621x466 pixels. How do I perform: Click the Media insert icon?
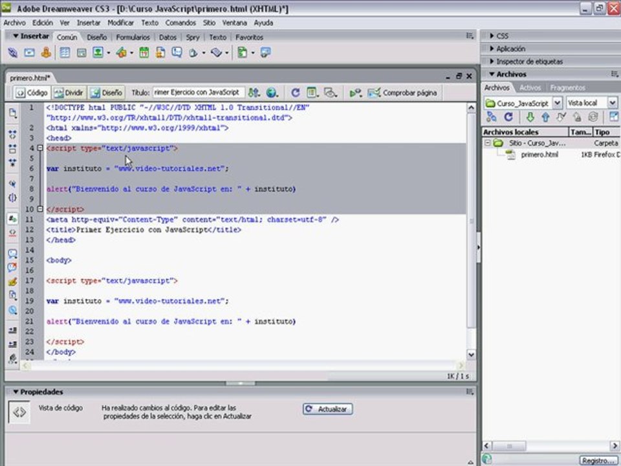[x=122, y=52]
